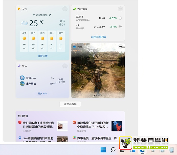Click the -2.14% change value
The width and height of the screenshot is (177, 155).
click(x=113, y=27)
